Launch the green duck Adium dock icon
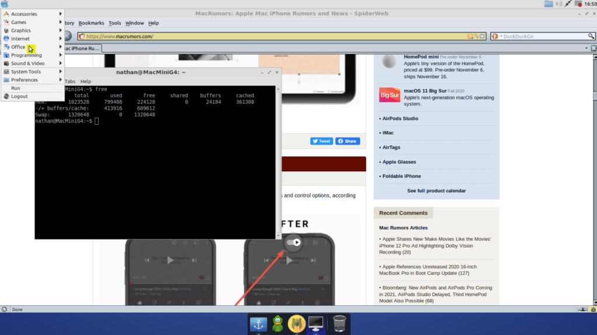597x335 pixels. click(278, 324)
